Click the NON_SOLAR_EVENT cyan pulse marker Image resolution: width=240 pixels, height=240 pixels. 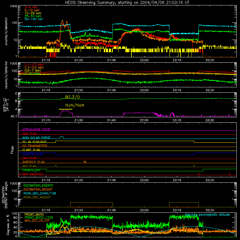tap(62, 138)
